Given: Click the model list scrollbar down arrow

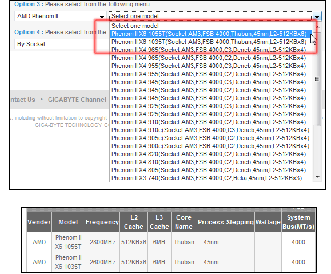Looking at the screenshot, I should coord(317,177).
